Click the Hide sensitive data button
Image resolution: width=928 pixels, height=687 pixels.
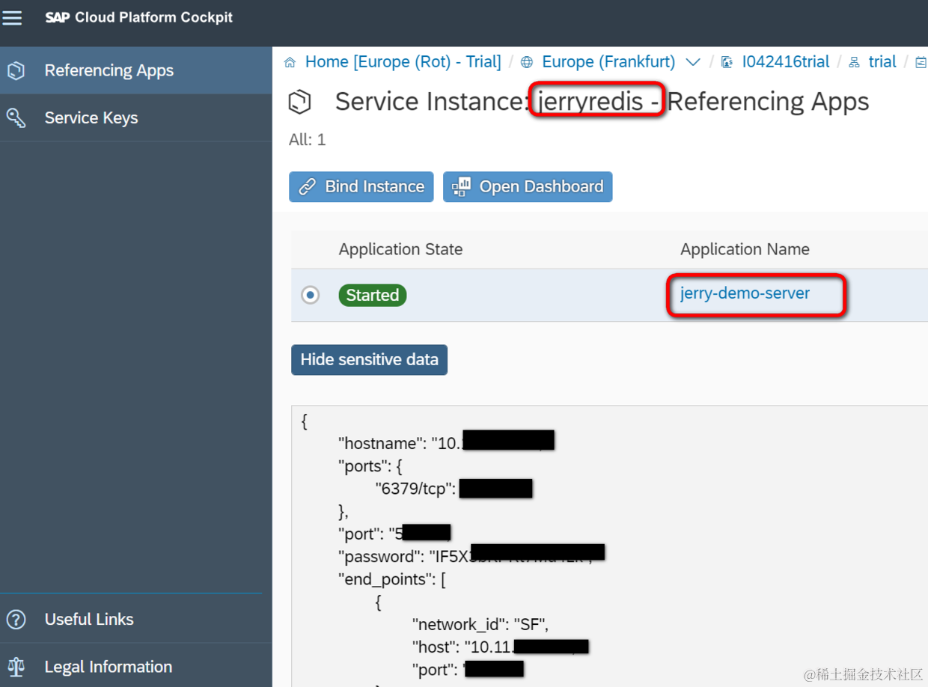[369, 360]
